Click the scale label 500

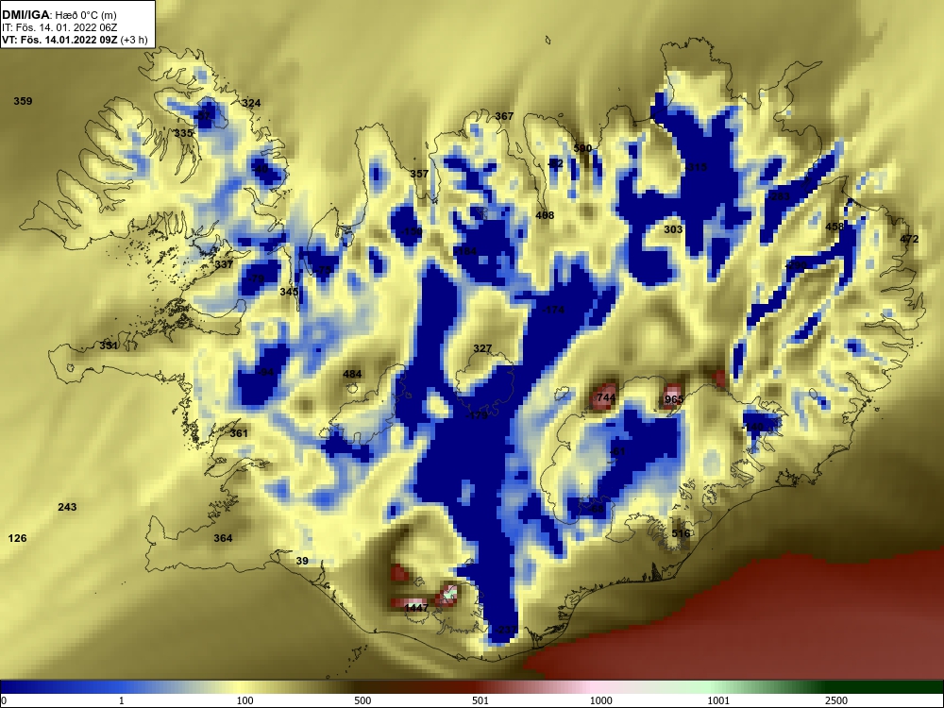[x=362, y=700]
